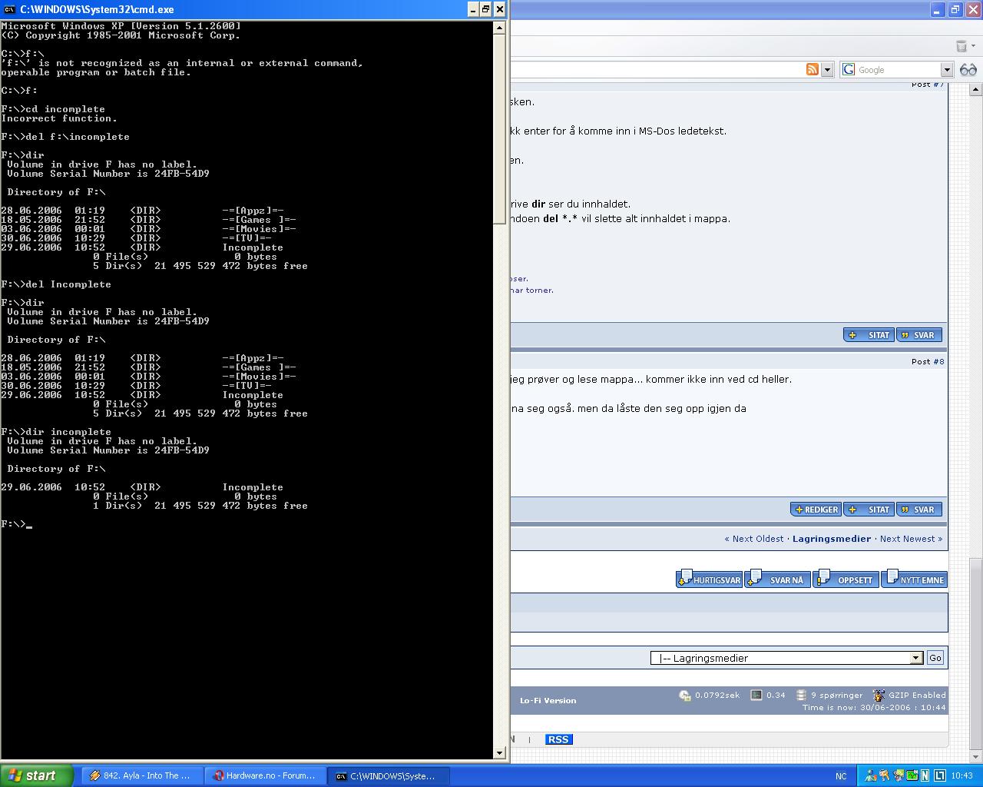The height and width of the screenshot is (787, 983).
Task: Open the Lo-Fi Version link
Action: [548, 700]
